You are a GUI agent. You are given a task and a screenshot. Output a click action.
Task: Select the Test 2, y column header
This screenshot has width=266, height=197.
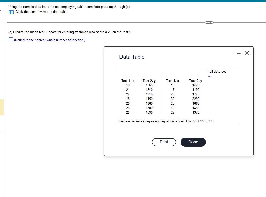click(x=149, y=81)
